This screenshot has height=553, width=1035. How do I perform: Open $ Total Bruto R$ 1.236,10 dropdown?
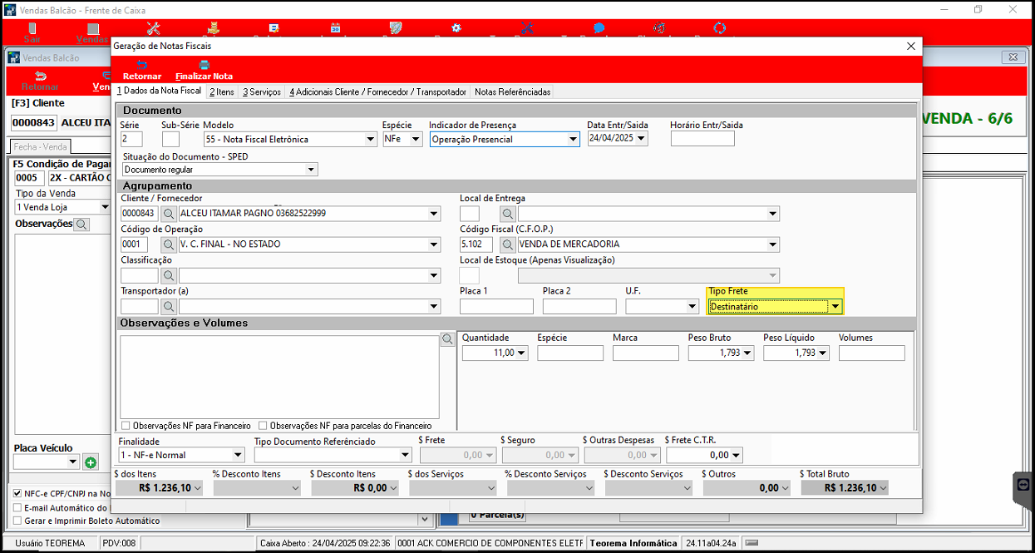pyautogui.click(x=883, y=488)
